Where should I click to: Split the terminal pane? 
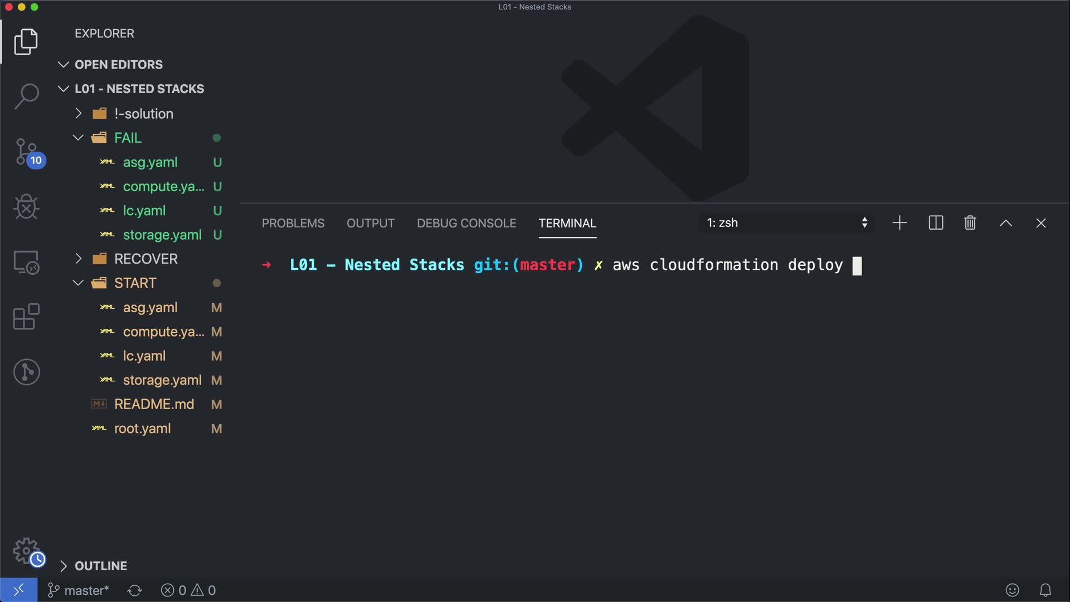click(x=936, y=223)
